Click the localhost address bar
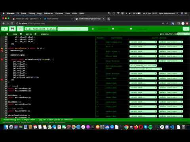190x142 pixels. (x=32, y=23)
